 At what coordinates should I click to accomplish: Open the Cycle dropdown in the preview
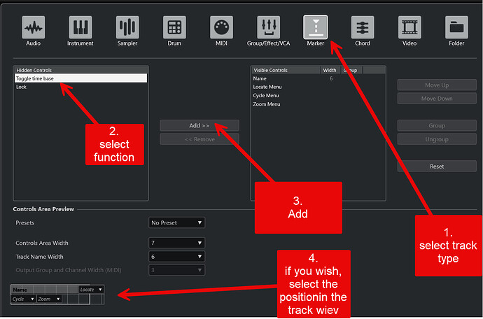[23, 299]
